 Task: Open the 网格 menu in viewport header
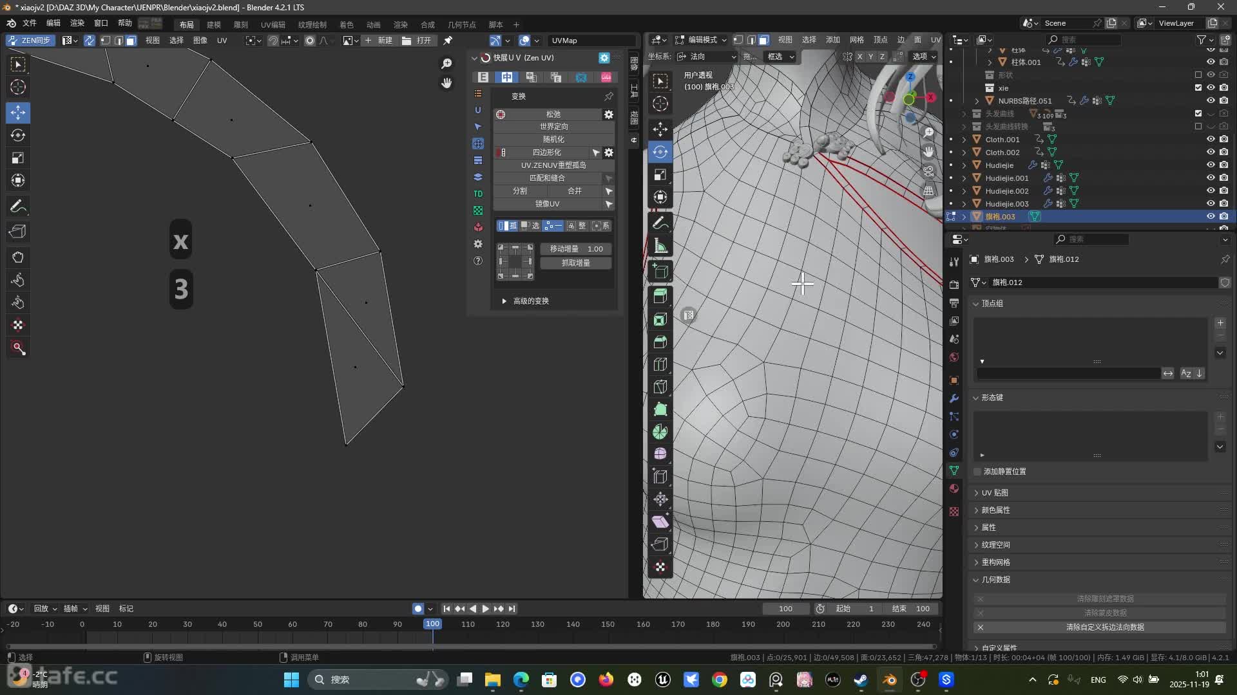856,39
